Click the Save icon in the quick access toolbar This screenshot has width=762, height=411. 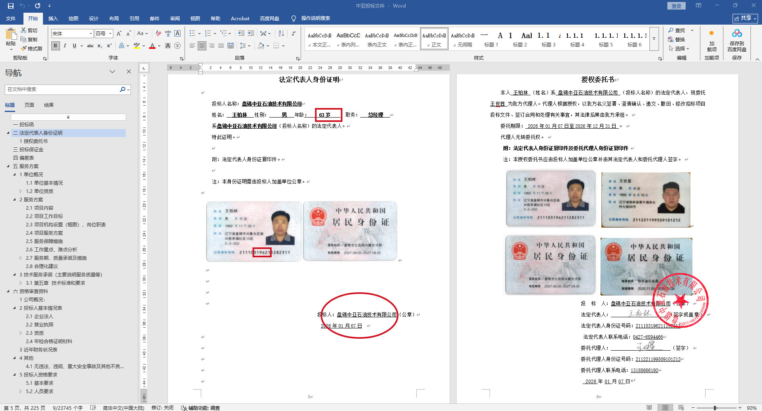pos(11,6)
